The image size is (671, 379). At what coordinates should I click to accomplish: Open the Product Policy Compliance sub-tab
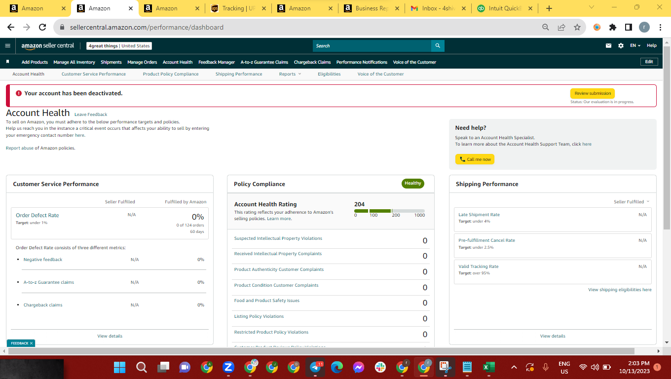click(171, 74)
